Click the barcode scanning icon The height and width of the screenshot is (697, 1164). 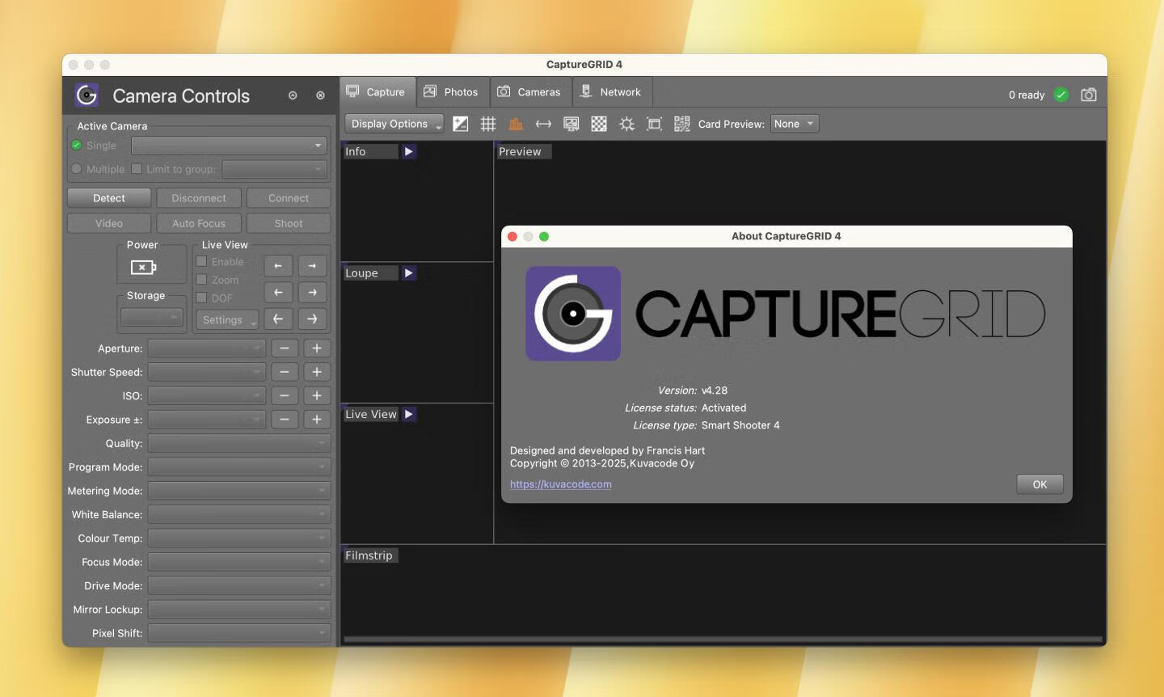(681, 124)
